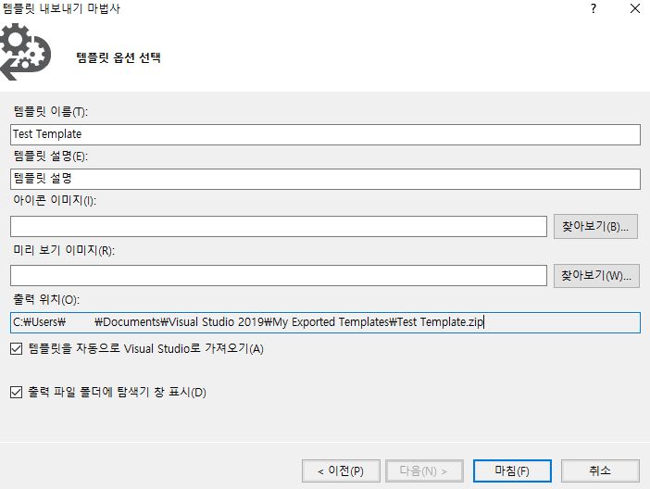Click the 아이콘 이미지(I) label
Screen dimensions: 650x489
pyautogui.click(x=55, y=200)
